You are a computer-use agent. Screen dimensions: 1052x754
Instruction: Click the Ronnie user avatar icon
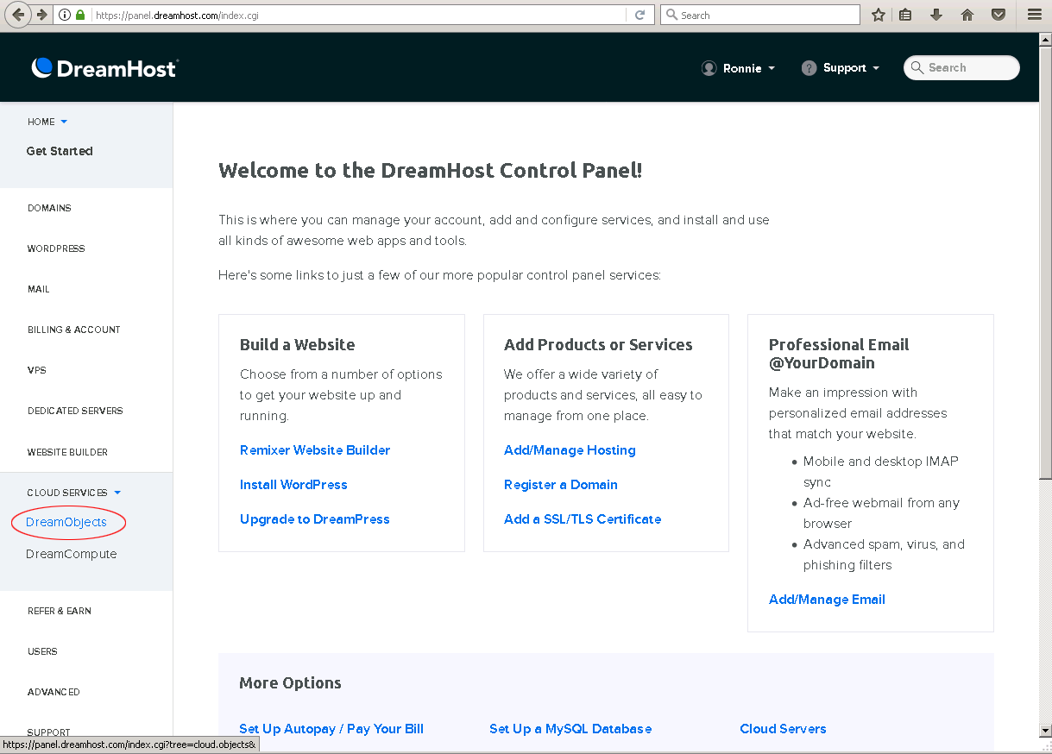click(709, 68)
